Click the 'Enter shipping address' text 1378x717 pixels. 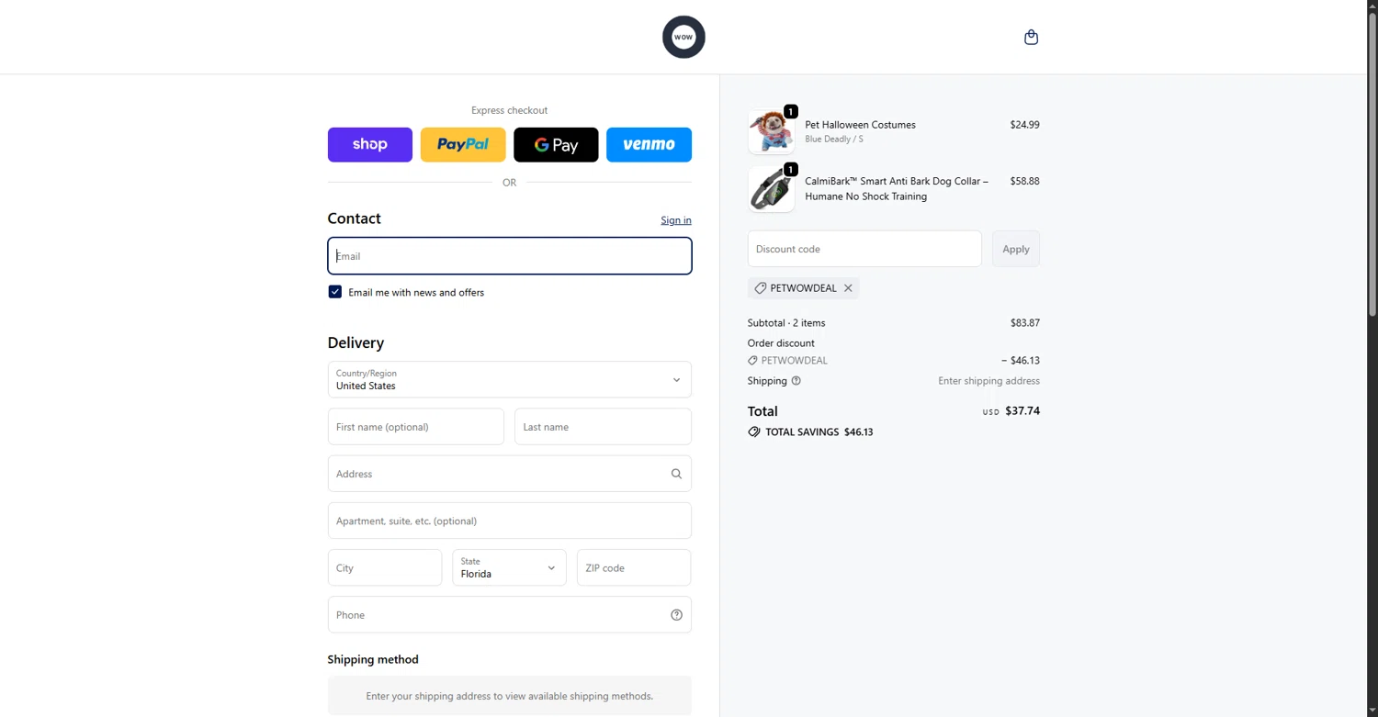988,381
